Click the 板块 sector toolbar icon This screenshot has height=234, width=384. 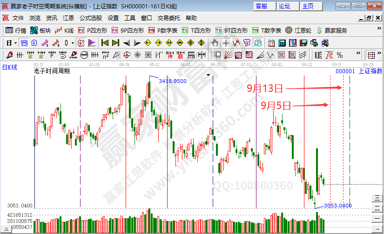40,30
